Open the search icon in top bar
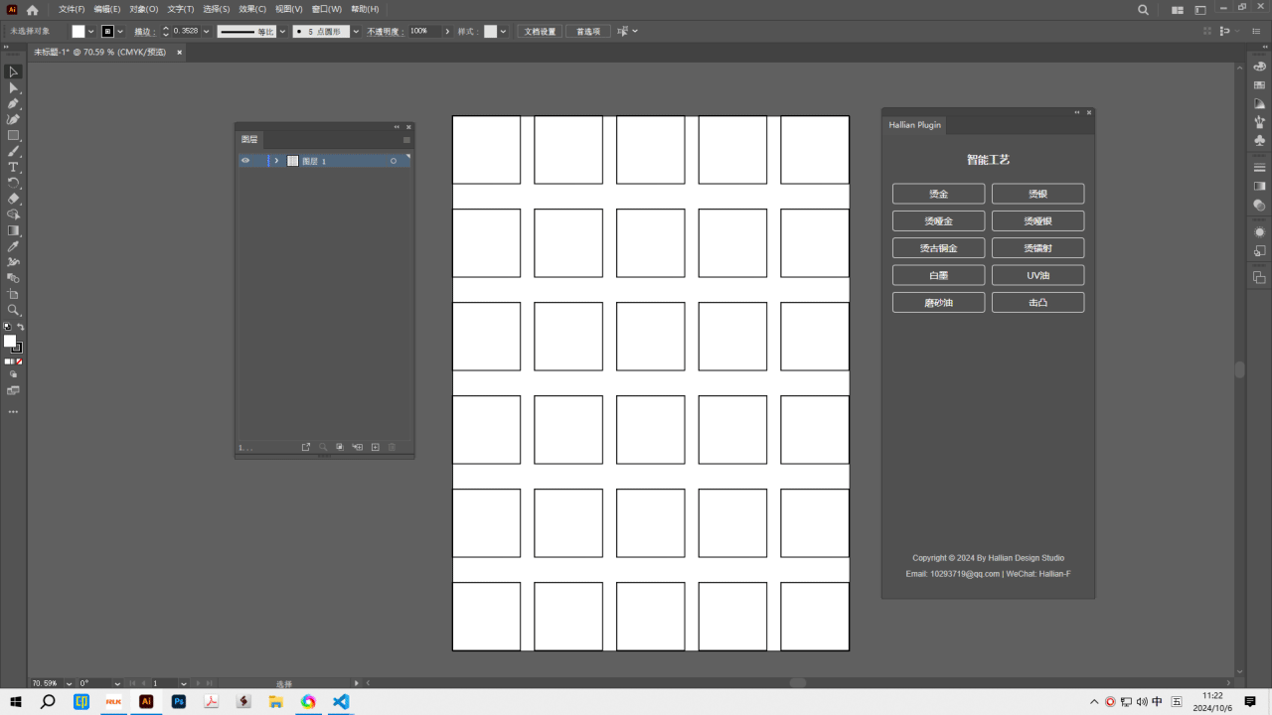The width and height of the screenshot is (1272, 715). click(1143, 9)
